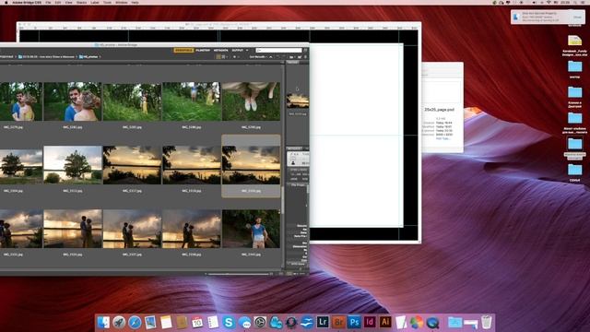Create a new folder in Bridge toolbar
This screenshot has width=590, height=332.
[x=300, y=57]
